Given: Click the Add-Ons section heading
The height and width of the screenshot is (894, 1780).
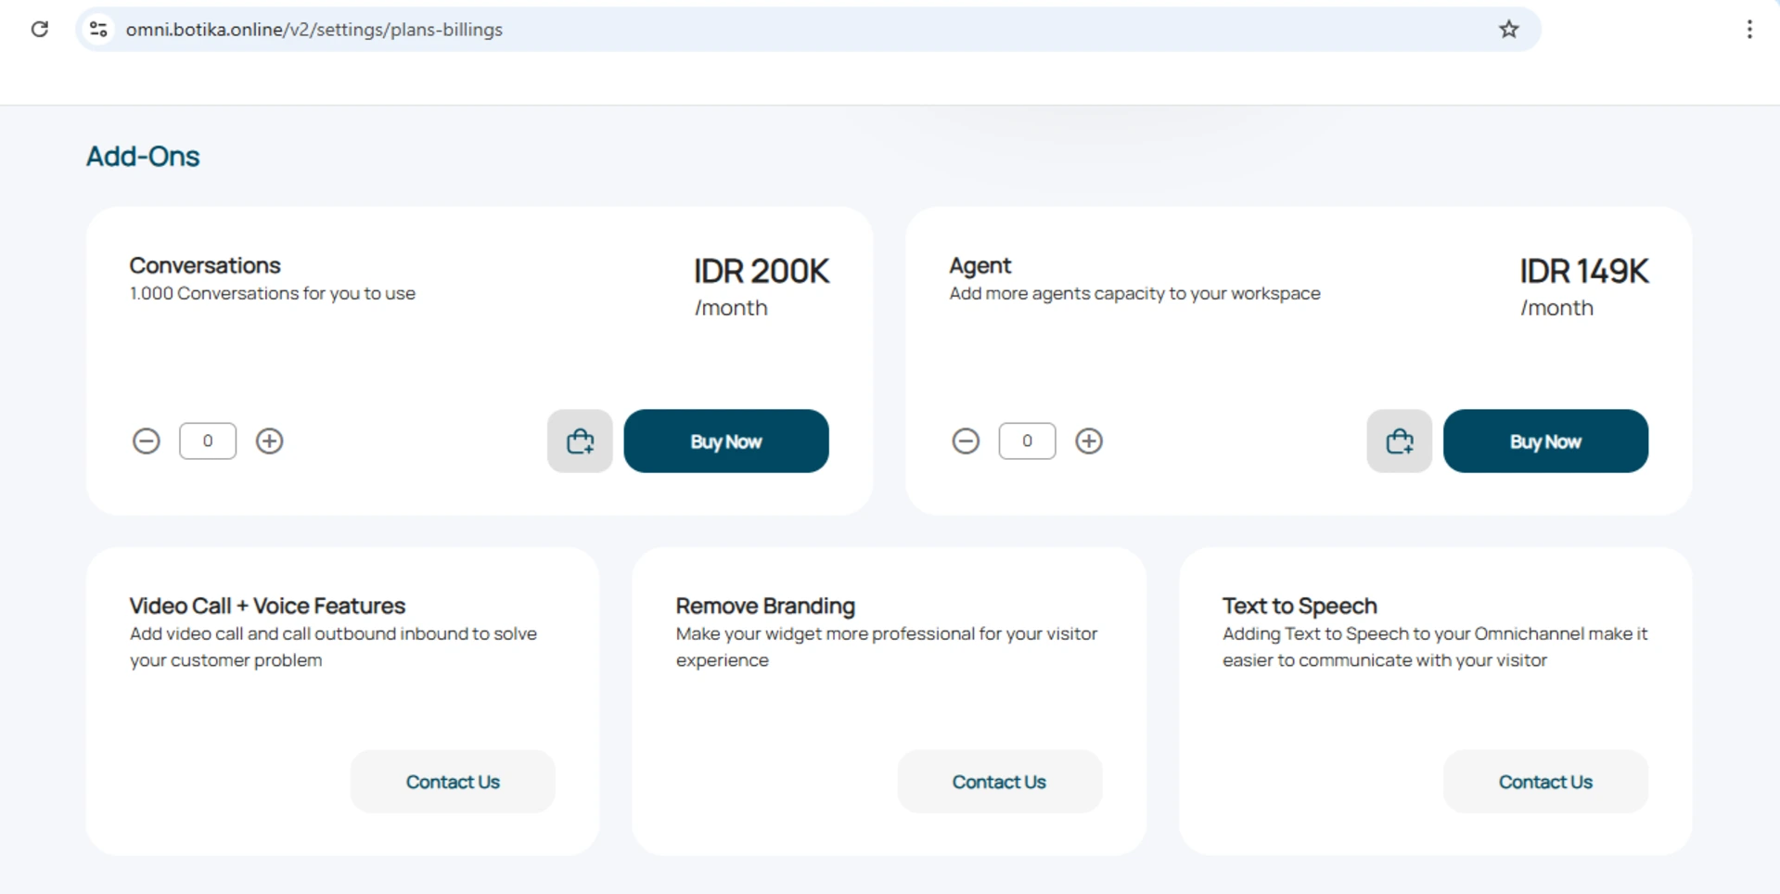Looking at the screenshot, I should (x=143, y=157).
